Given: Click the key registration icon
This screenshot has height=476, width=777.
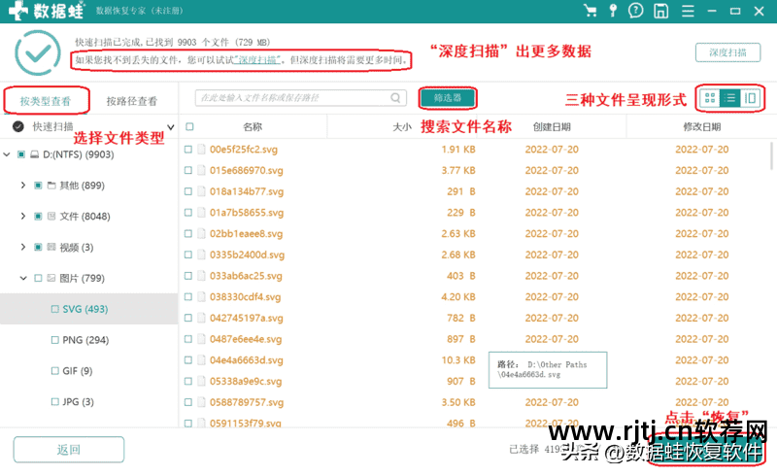Looking at the screenshot, I should pyautogui.click(x=613, y=11).
